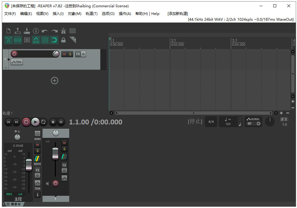Click master volume fader handle
The width and height of the screenshot is (297, 208).
[29, 165]
